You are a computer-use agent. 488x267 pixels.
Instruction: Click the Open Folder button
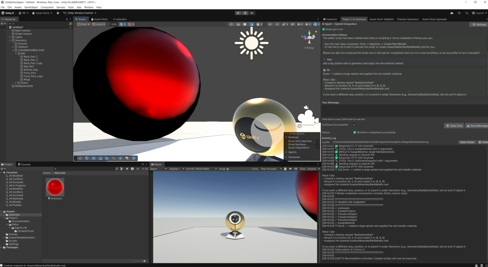coord(467,142)
